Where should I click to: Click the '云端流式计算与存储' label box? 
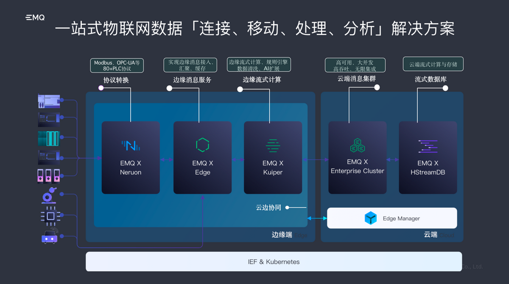[433, 64]
